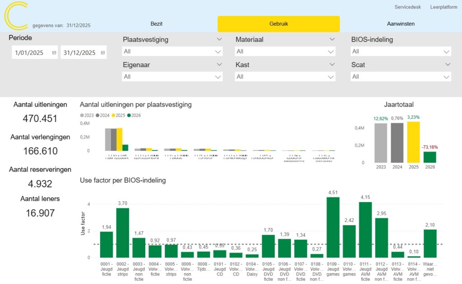Viewport: 462px width, 284px height.
Task: Select the Gebruik tab
Action: [x=278, y=24]
